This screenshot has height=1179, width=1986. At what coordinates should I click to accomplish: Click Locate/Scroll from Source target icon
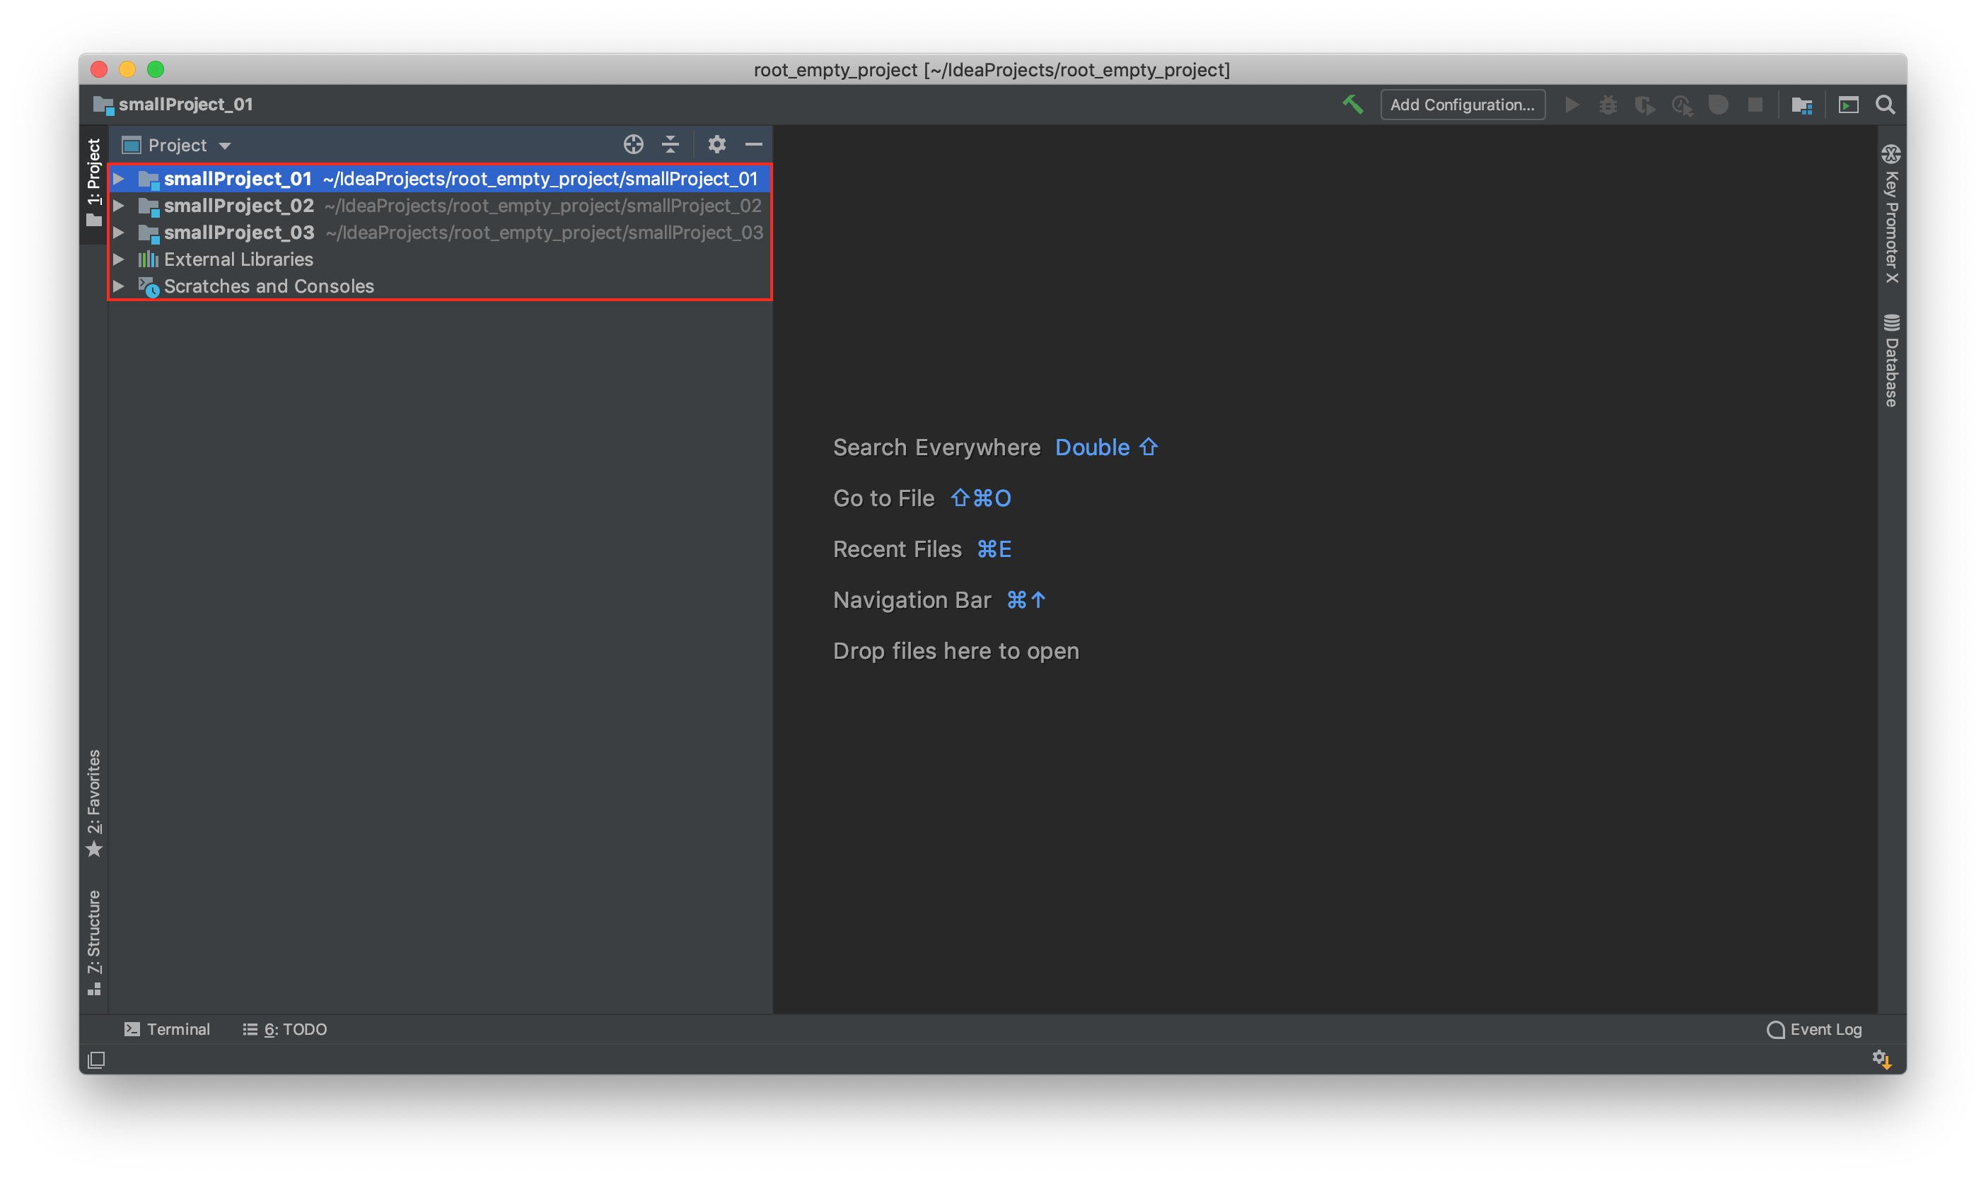point(634,145)
